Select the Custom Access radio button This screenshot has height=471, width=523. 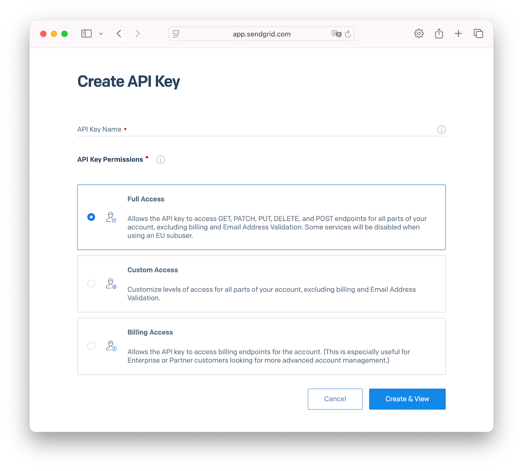[91, 283]
